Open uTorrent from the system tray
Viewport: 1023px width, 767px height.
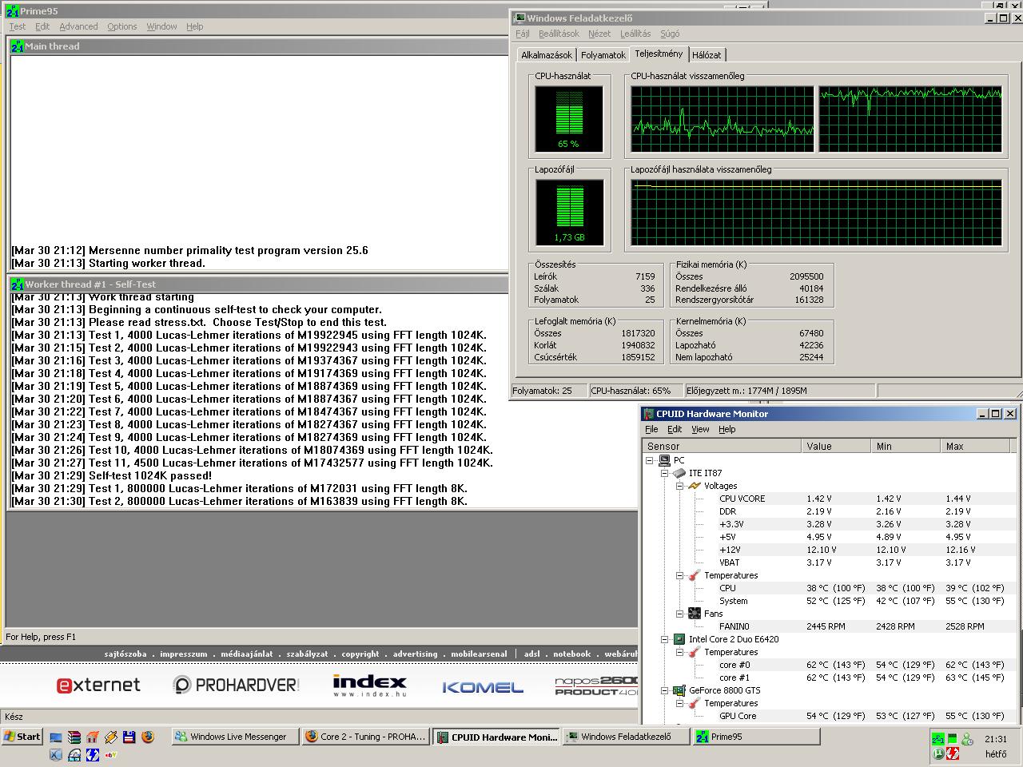click(938, 753)
